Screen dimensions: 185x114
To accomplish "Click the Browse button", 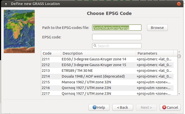I will tap(157, 28).
